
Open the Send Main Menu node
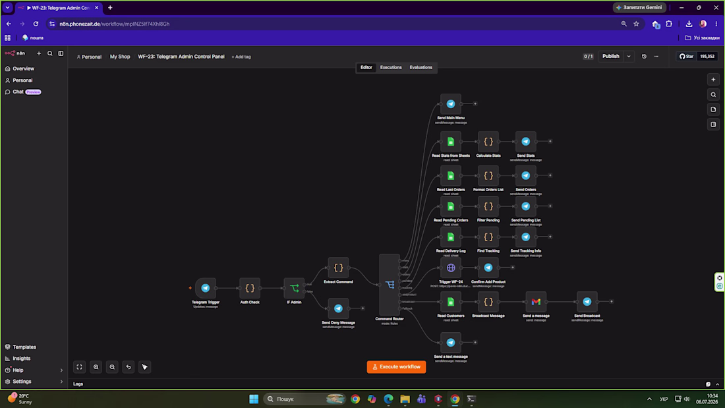pyautogui.click(x=451, y=104)
